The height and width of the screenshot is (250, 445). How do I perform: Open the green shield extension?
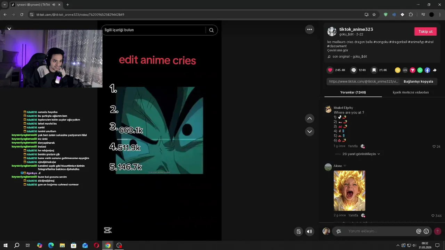(386, 15)
